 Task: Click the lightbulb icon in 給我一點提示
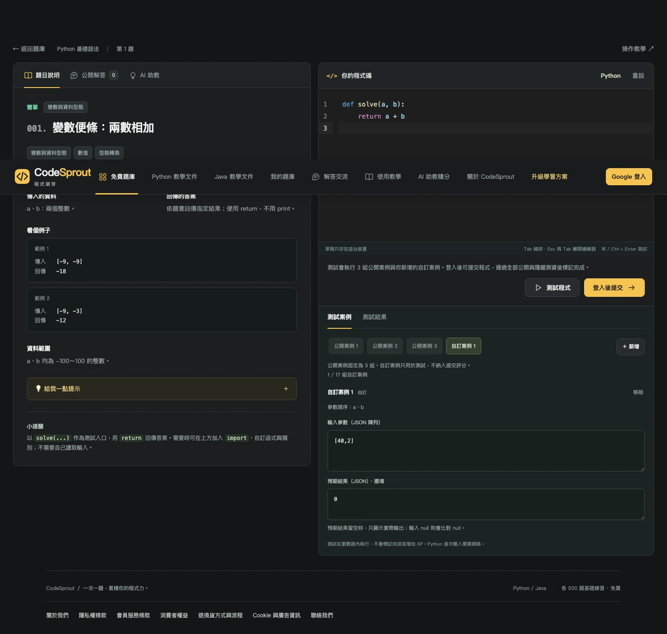point(38,389)
